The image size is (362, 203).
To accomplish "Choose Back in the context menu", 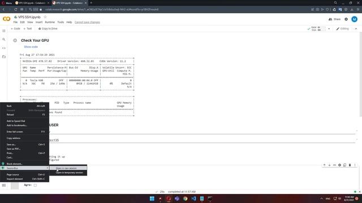I will pyautogui.click(x=25, y=106).
